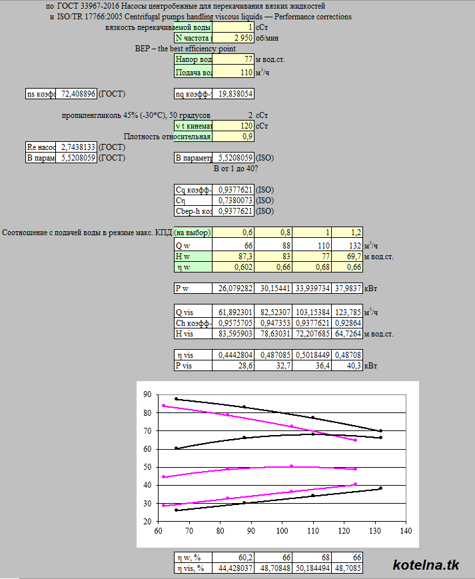Select the BEP flow cell with value 110
Screen dimensions: 475x579
[x=233, y=73]
